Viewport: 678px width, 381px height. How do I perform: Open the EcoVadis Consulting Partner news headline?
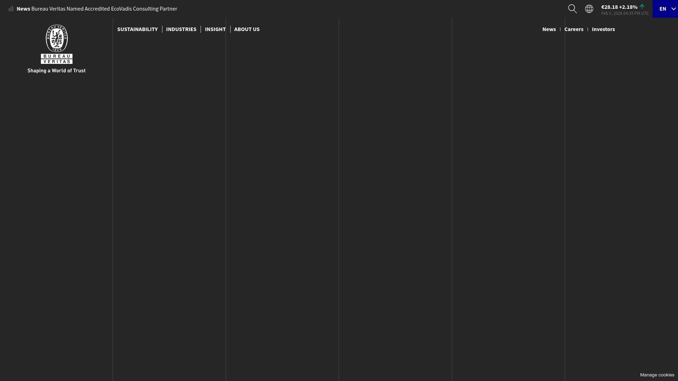104,8
